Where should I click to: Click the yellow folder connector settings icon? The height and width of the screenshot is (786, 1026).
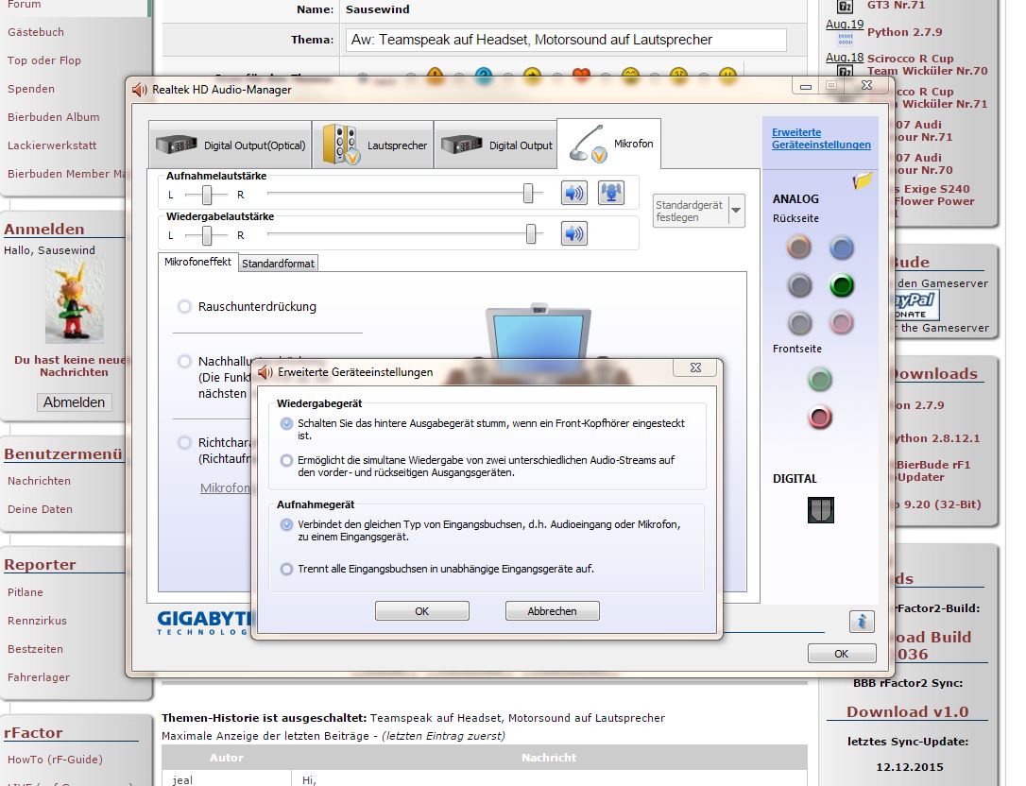tap(862, 180)
